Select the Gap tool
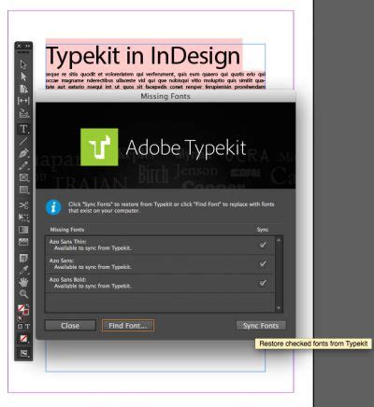 (x=23, y=101)
